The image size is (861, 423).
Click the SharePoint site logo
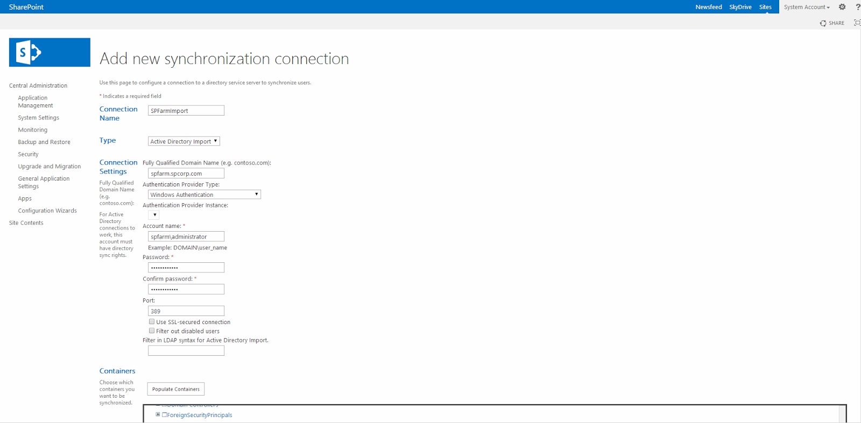50,52
